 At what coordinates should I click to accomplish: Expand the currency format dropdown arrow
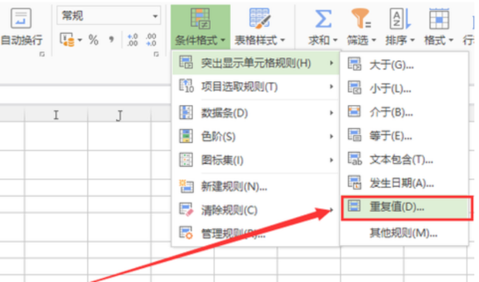pos(80,40)
